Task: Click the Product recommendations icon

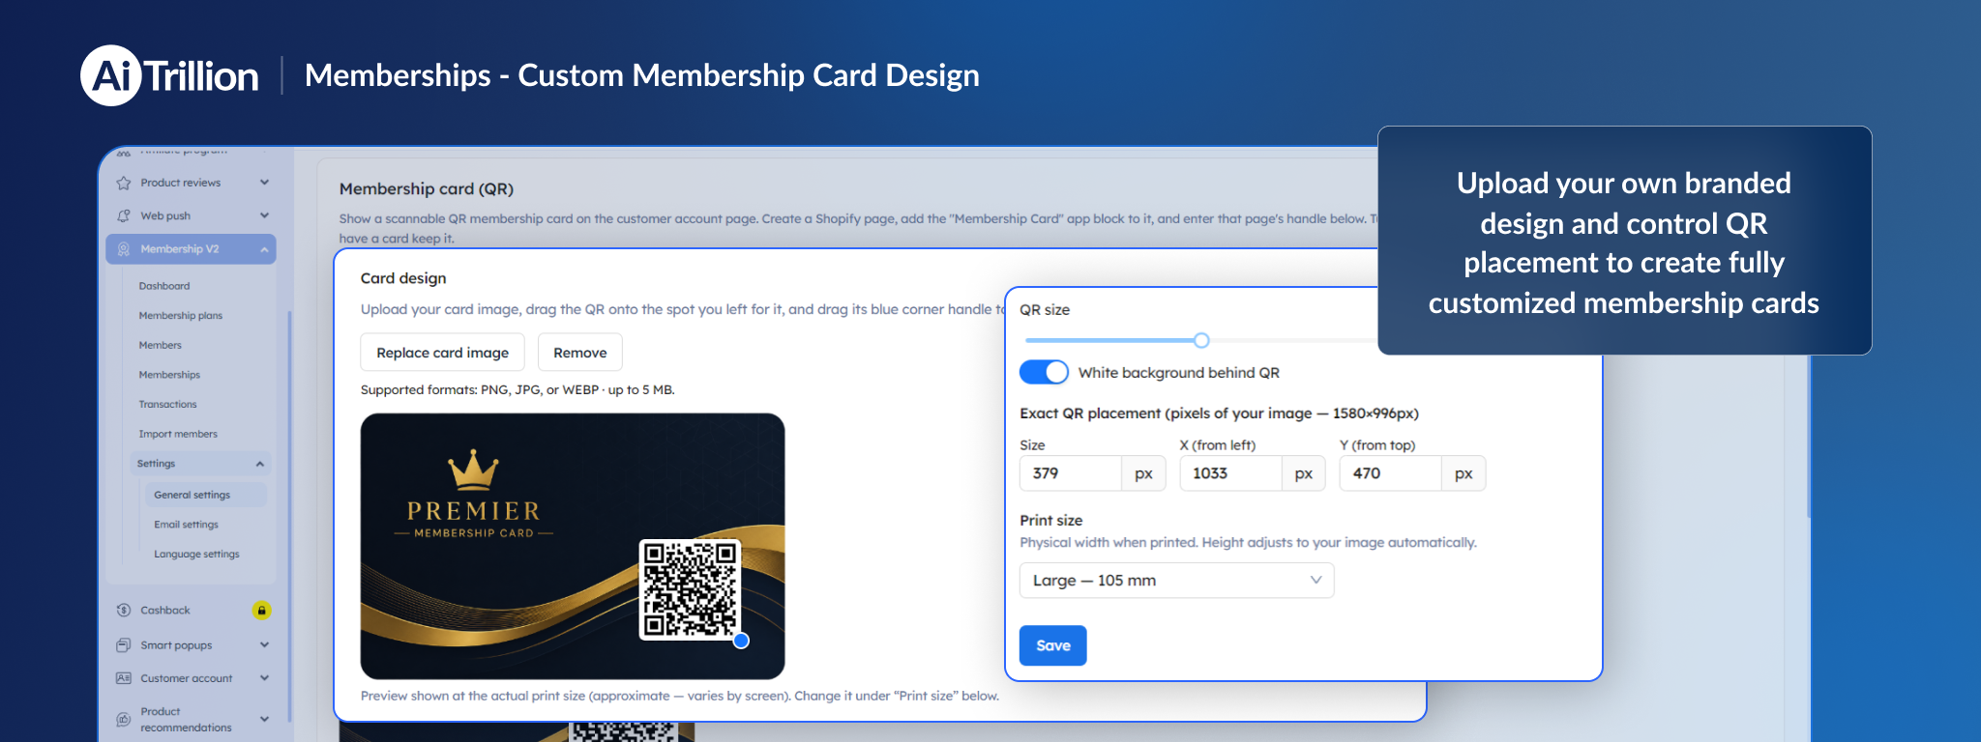Action: coord(124,720)
